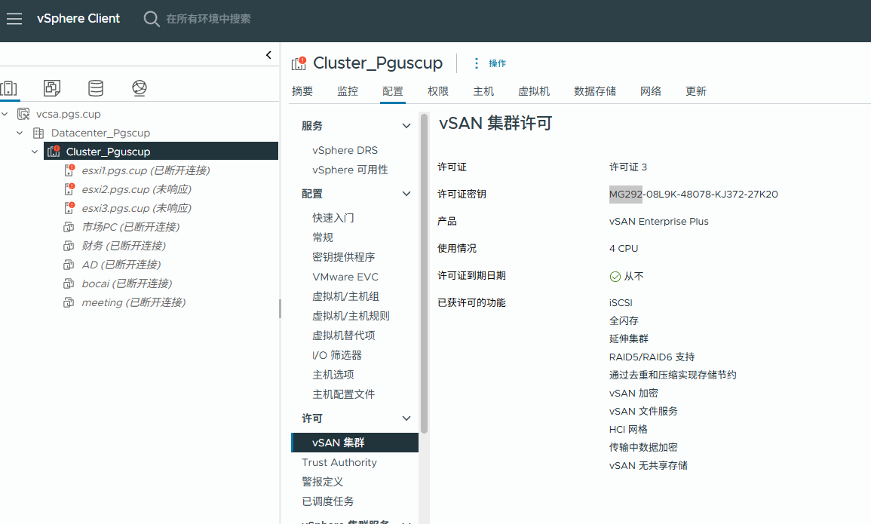The width and height of the screenshot is (871, 524).
Task: Click the bocai virtual machine icon
Action: (x=69, y=283)
